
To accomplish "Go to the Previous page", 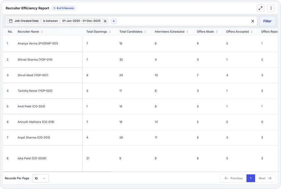I will coord(233,178).
